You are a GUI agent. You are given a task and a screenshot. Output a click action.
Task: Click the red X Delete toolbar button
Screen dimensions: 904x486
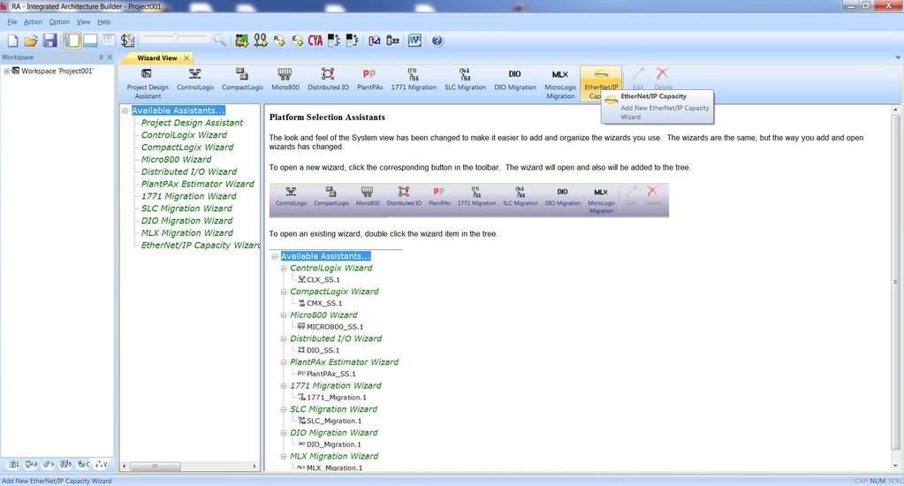[x=663, y=80]
